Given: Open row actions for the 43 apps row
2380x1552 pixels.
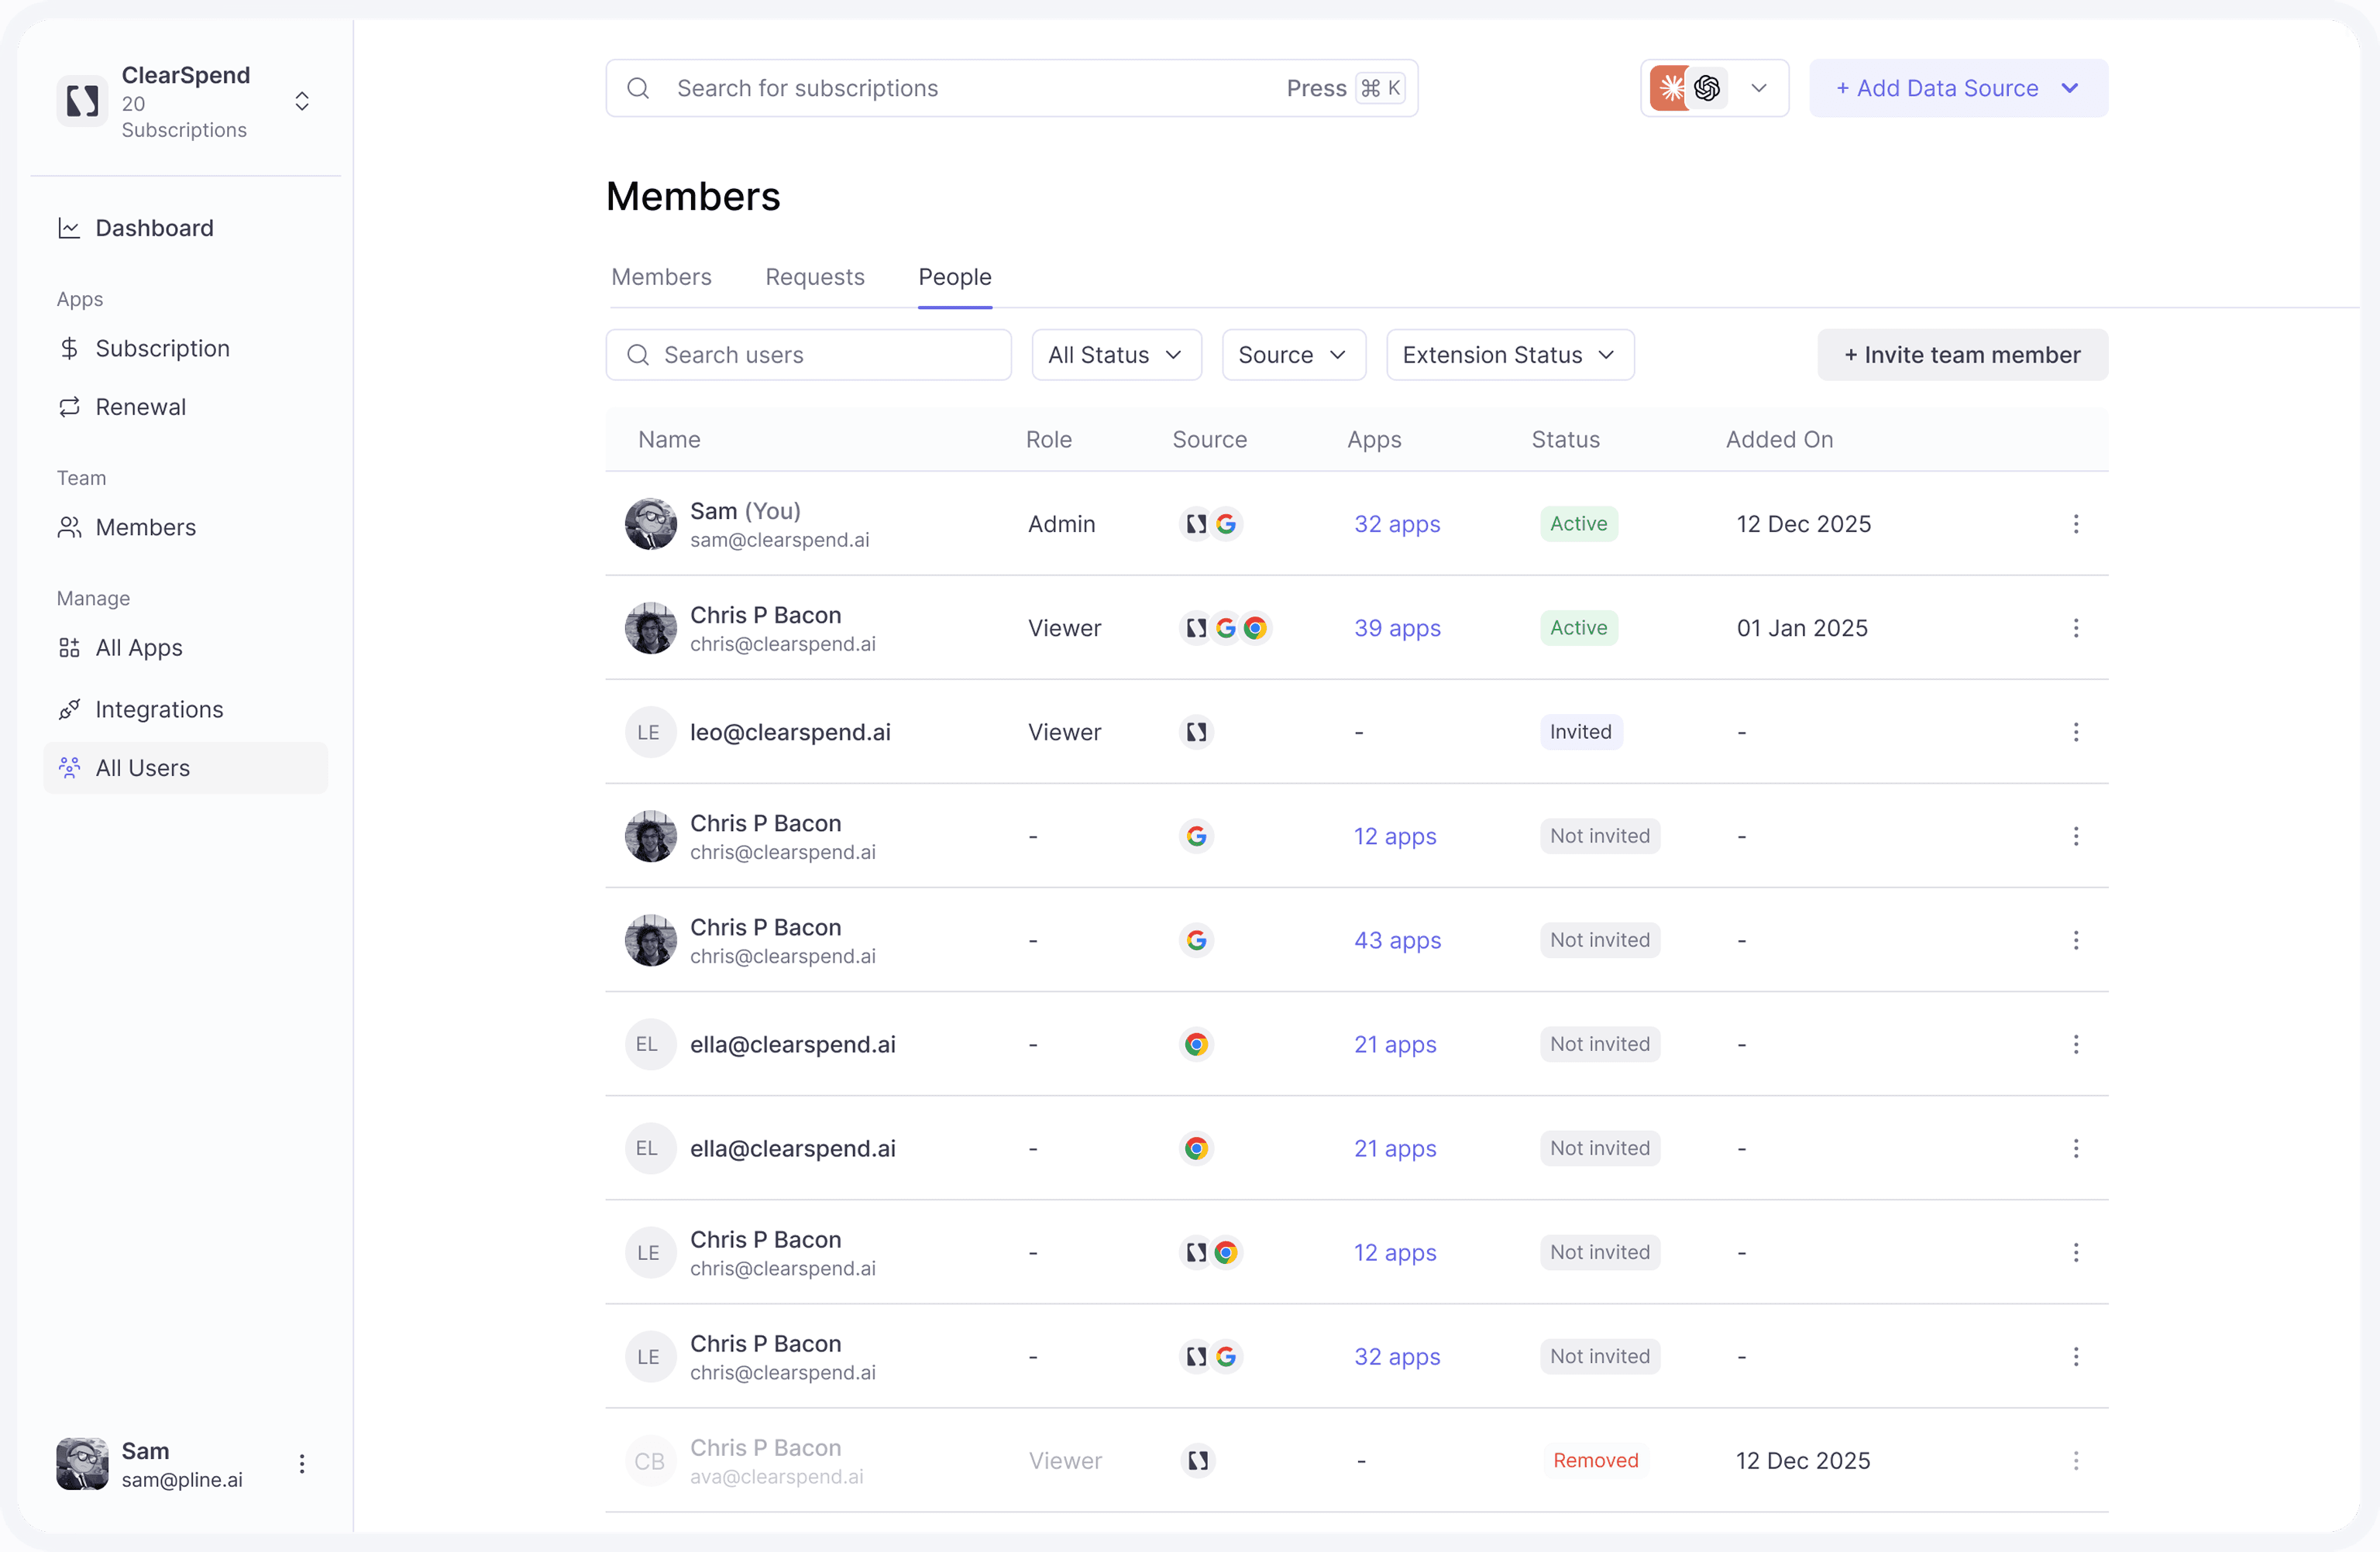Looking at the screenshot, I should [x=2075, y=940].
